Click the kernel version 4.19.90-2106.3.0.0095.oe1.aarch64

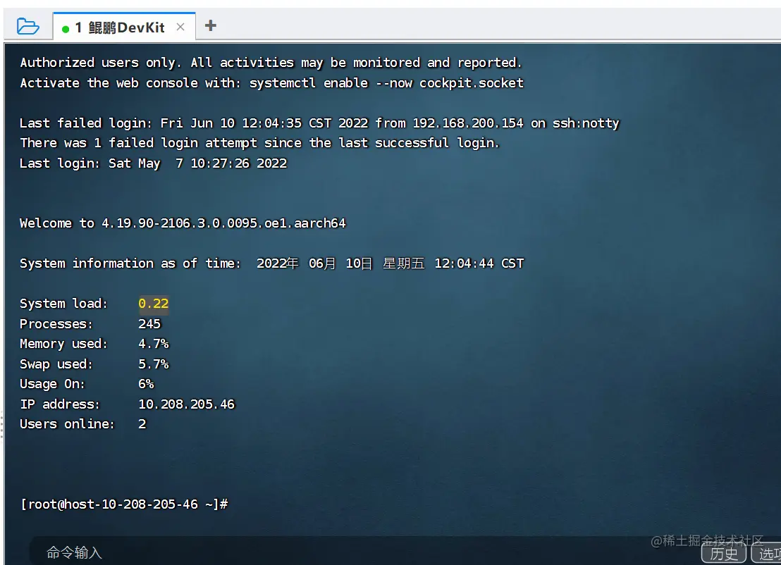(223, 223)
